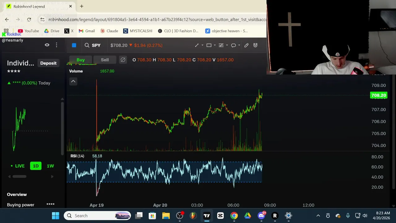This screenshot has height=223, width=396.
Task: Select the rectangle shape drawing tool
Action: click(209, 45)
